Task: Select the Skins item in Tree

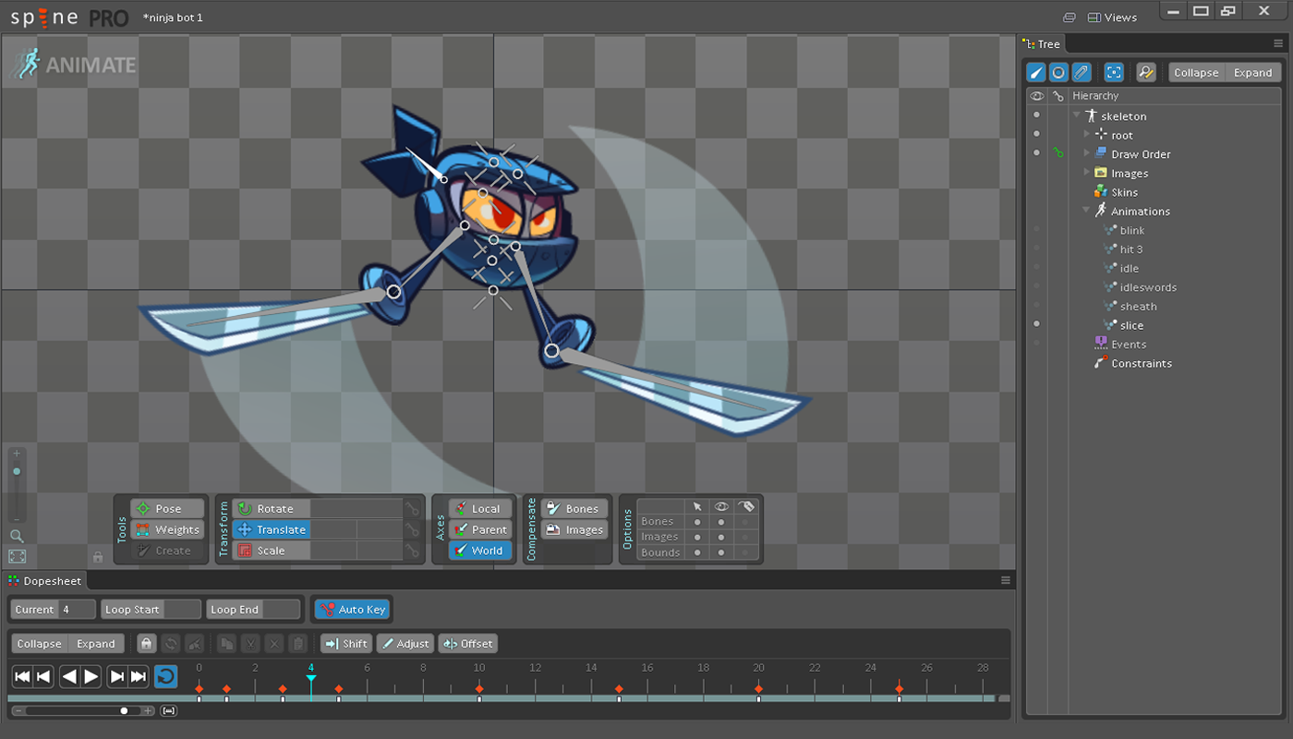Action: (x=1124, y=192)
